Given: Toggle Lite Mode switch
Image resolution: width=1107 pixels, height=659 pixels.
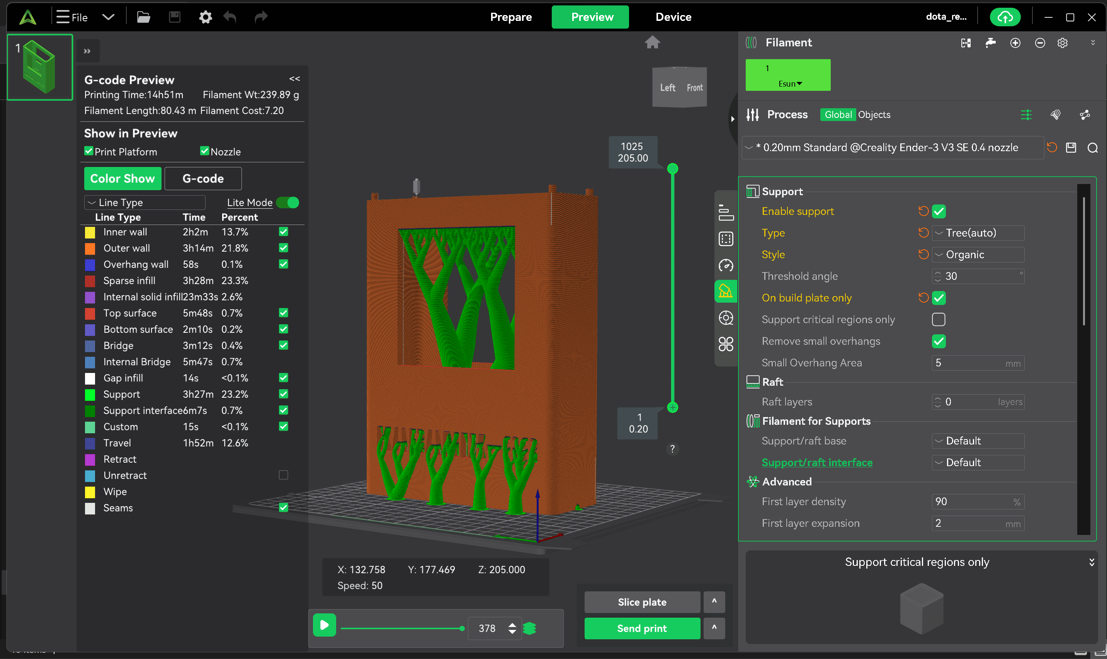Looking at the screenshot, I should [x=287, y=203].
